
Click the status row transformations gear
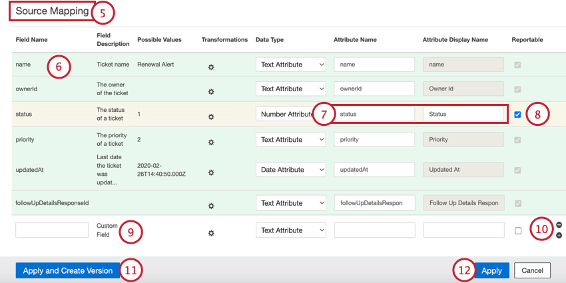click(211, 117)
